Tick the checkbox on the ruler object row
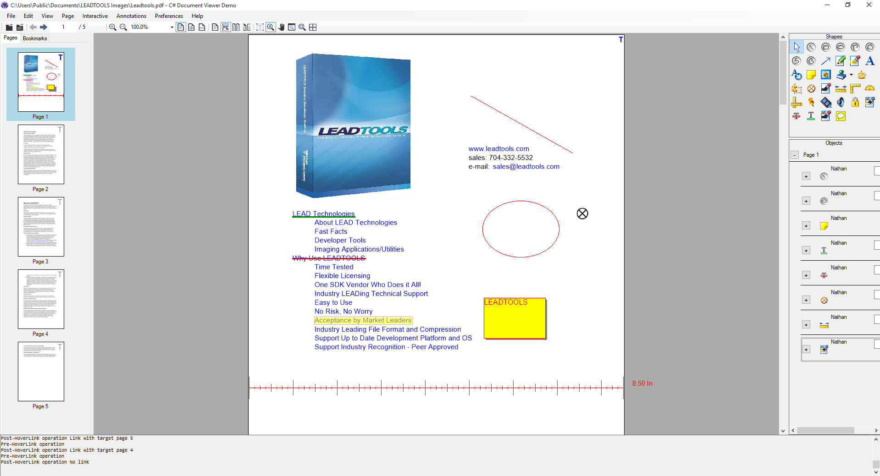Image resolution: width=880 pixels, height=476 pixels. click(x=877, y=319)
